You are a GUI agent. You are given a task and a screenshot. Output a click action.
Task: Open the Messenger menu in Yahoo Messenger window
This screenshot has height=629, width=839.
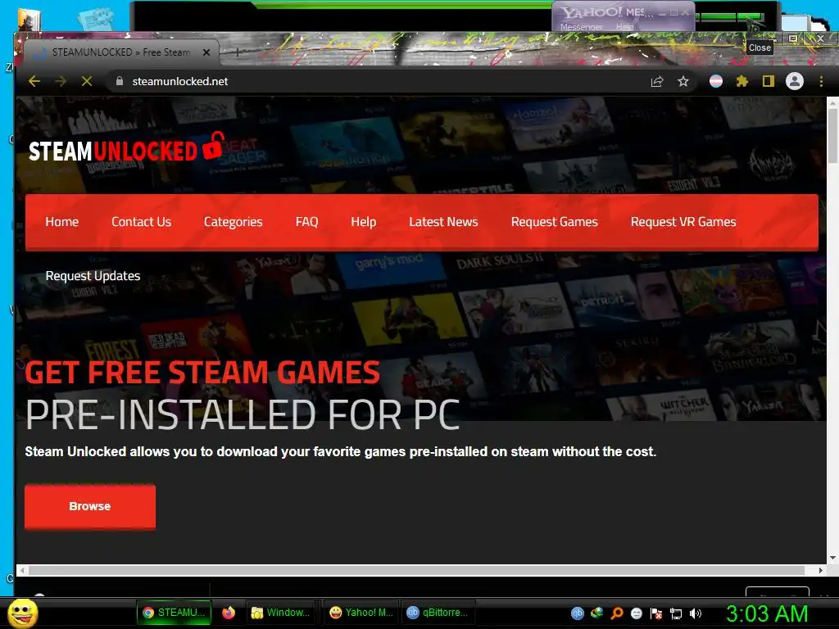pos(581,27)
